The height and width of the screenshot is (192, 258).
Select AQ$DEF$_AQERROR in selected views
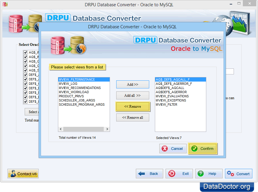(x=180, y=92)
